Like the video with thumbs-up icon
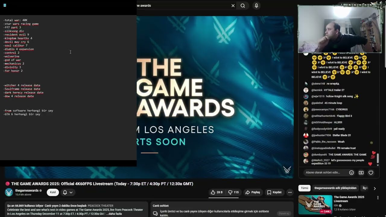Image resolution: width=386 pixels, height=217 pixels. (x=217, y=192)
